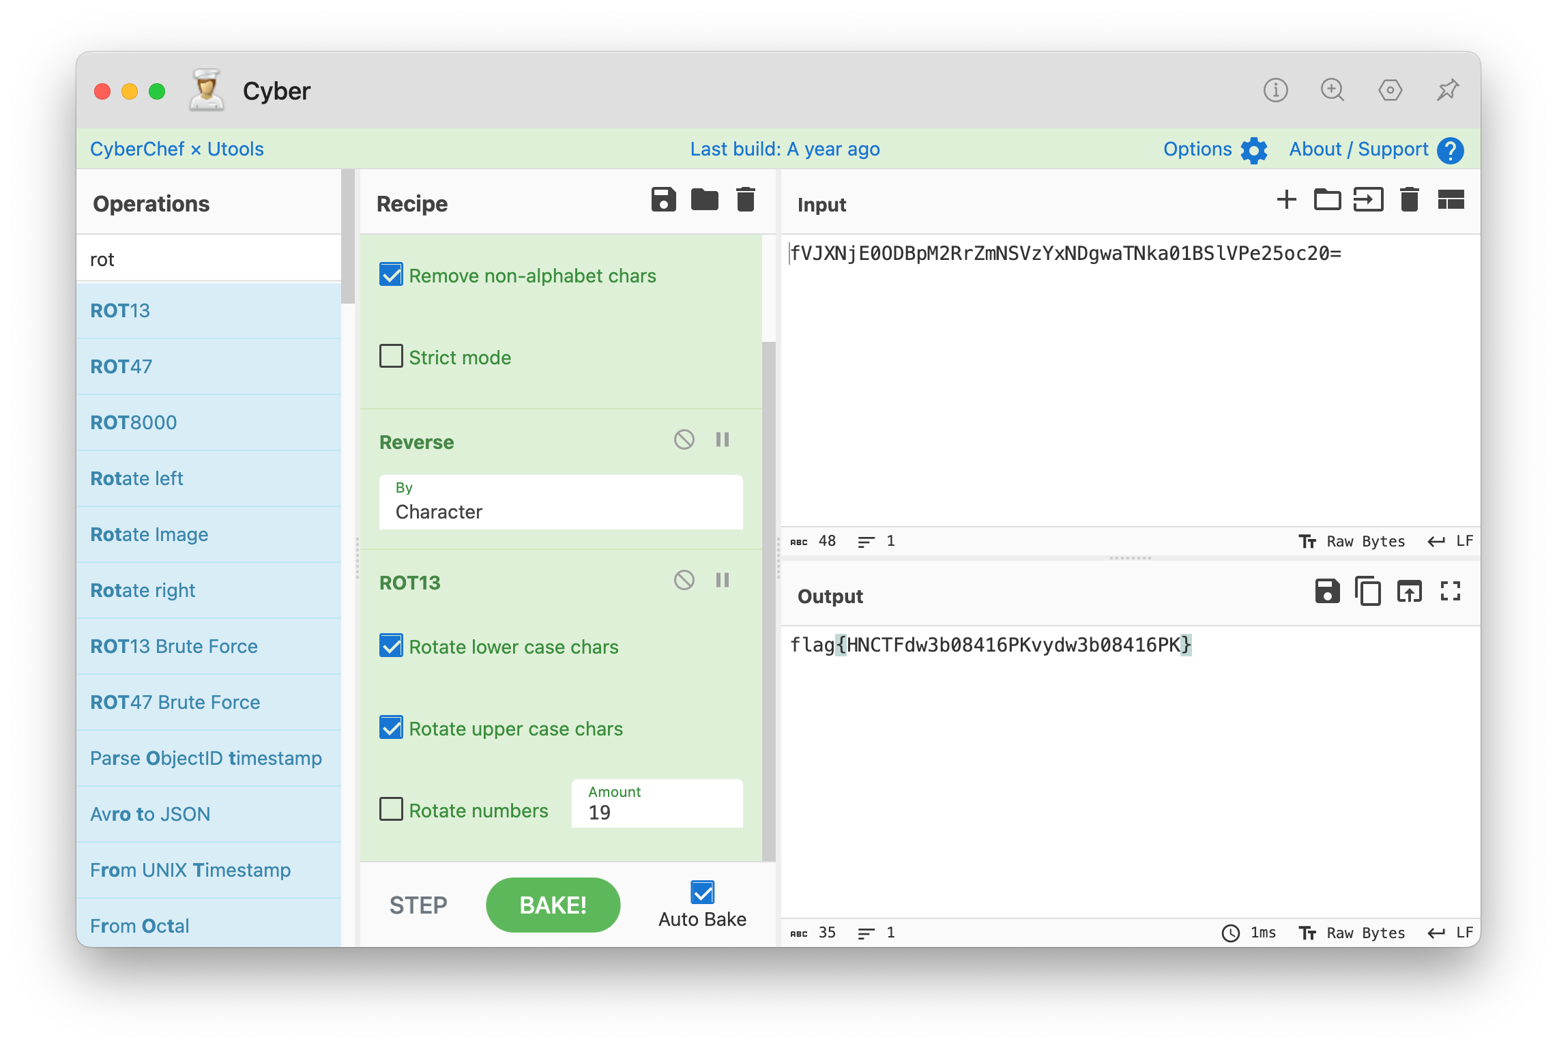Enable Rotate numbers checkbox
Viewport: 1557px width, 1048px height.
[391, 809]
